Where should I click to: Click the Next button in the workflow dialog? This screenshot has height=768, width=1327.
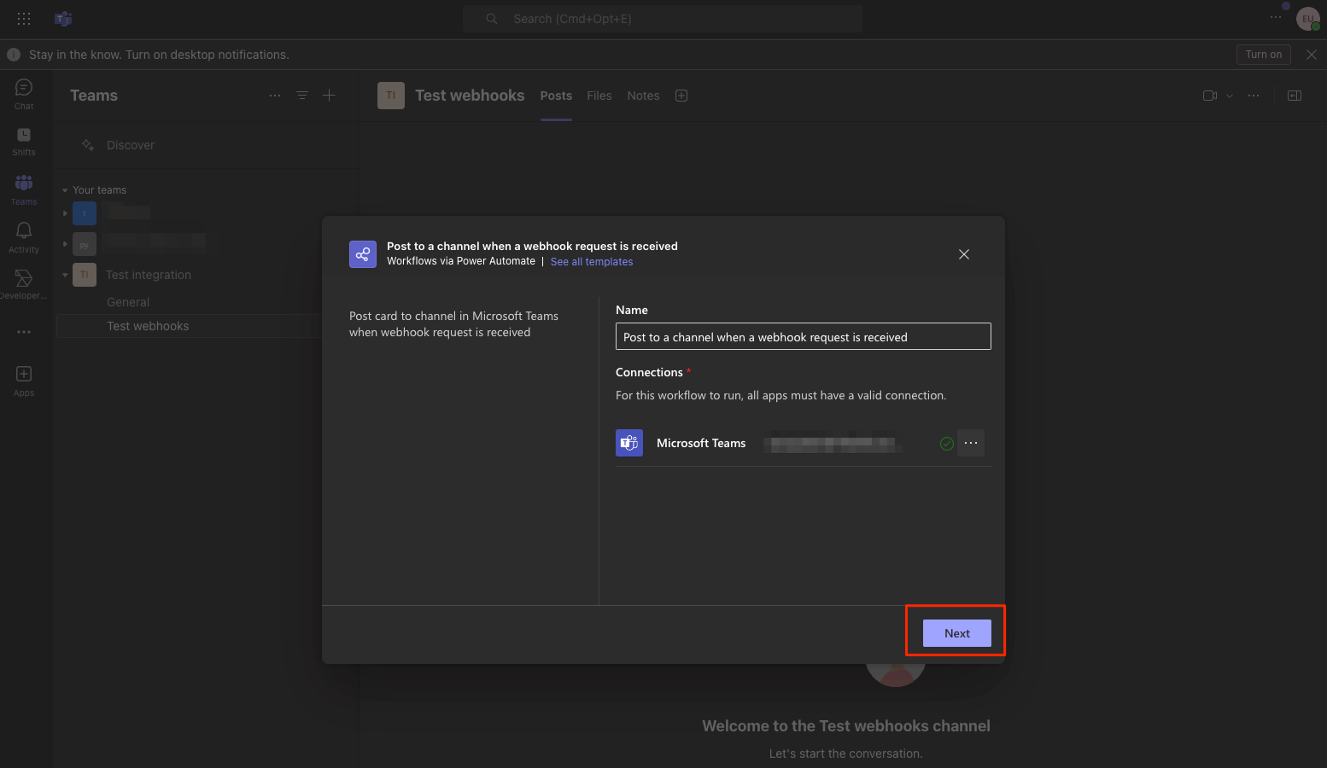(956, 633)
